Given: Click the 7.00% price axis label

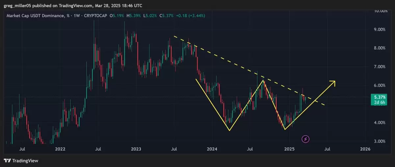Looking at the screenshot, I should click(x=379, y=67).
